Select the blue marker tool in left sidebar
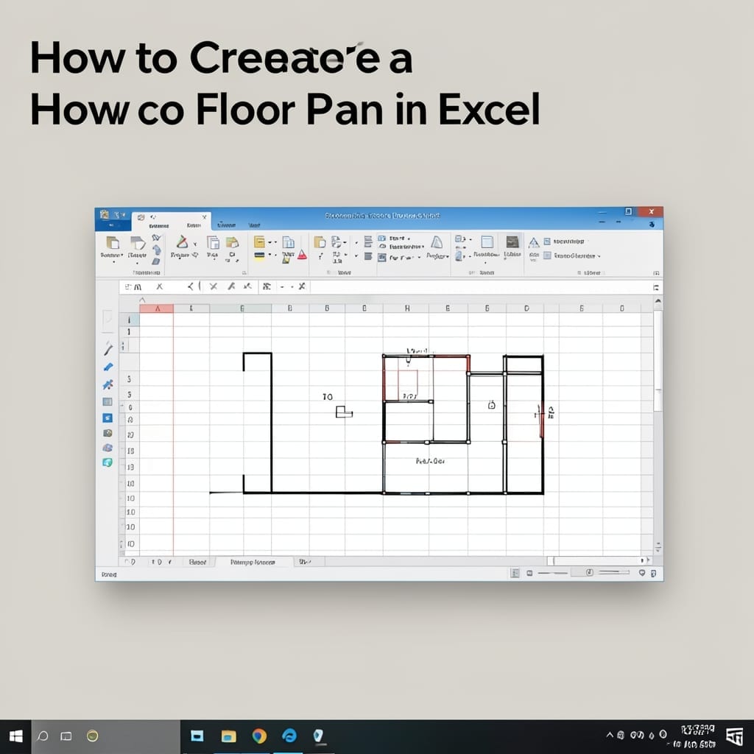The image size is (754, 754). coord(108,367)
